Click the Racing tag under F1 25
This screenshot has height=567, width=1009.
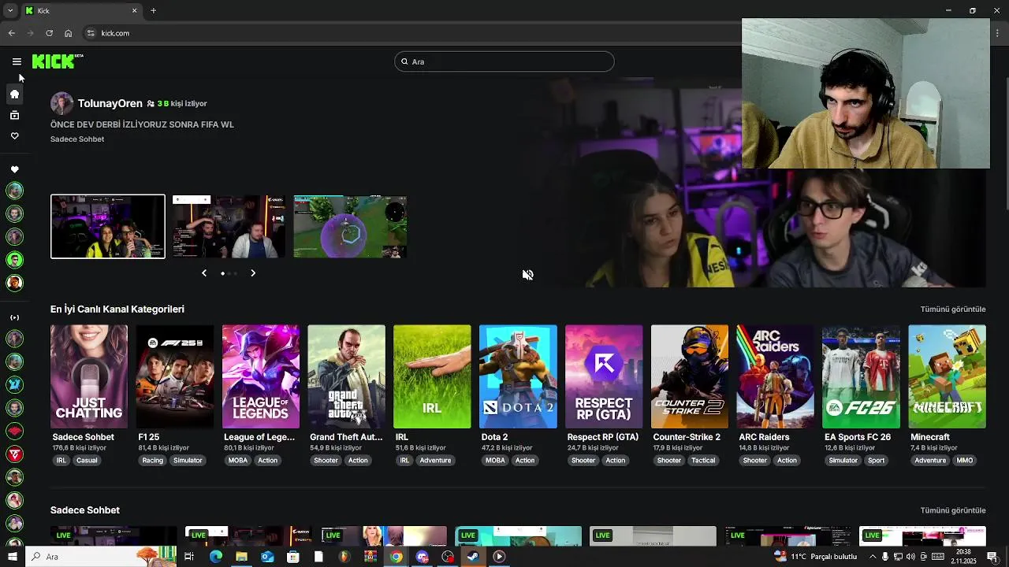click(153, 461)
